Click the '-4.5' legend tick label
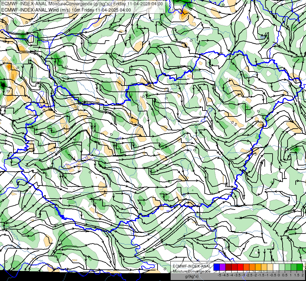The height and width of the screenshot is (281, 306). coord(225,275)
